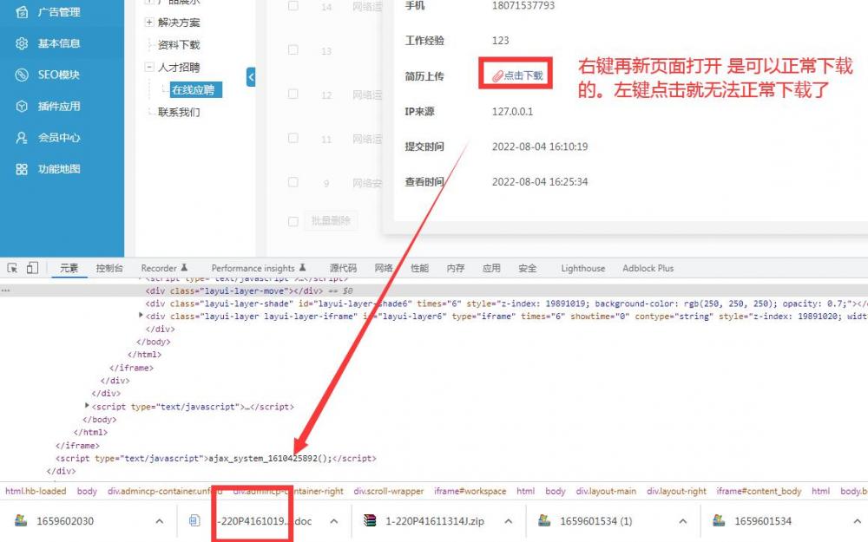Image resolution: width=868 pixels, height=542 pixels.
Task: Click the DevTools element inspector icon
Action: click(x=12, y=268)
